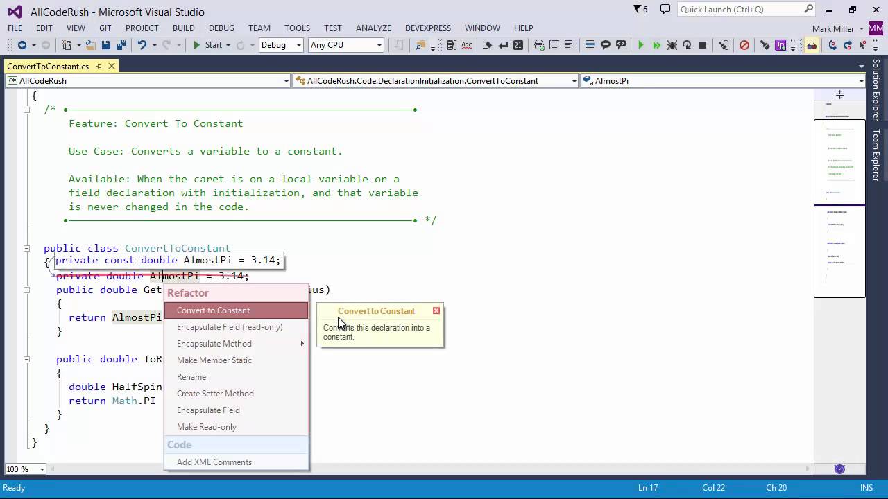Viewport: 888px width, 499px height.
Task: Click the line number '21' toolbar icon
Action: pyautogui.click(x=518, y=45)
